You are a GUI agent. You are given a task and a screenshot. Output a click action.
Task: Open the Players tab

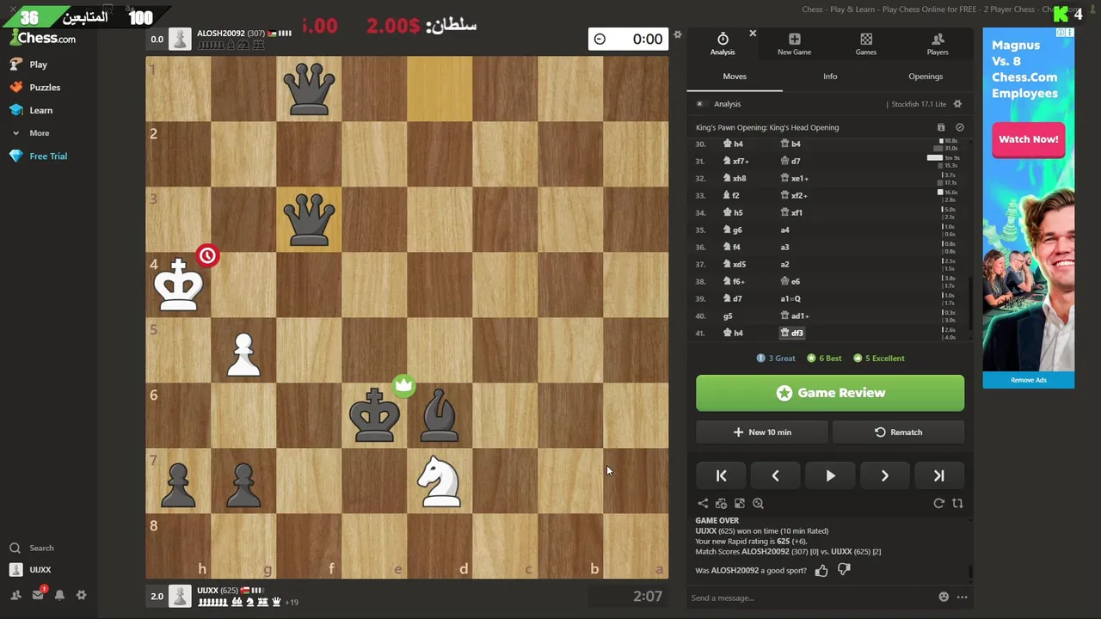point(938,44)
